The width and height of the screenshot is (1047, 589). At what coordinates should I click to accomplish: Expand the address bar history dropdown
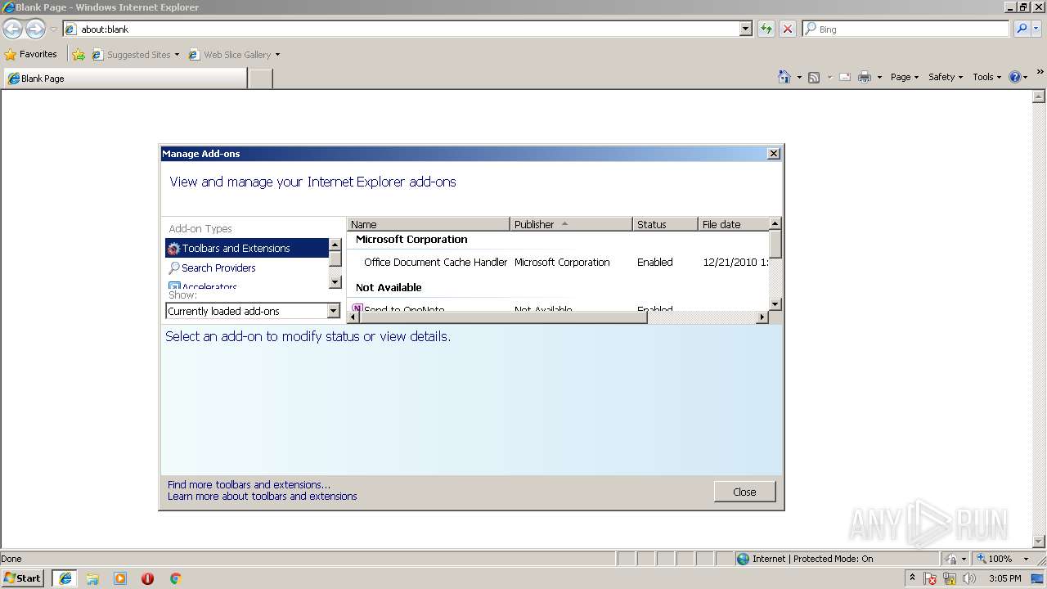point(745,29)
